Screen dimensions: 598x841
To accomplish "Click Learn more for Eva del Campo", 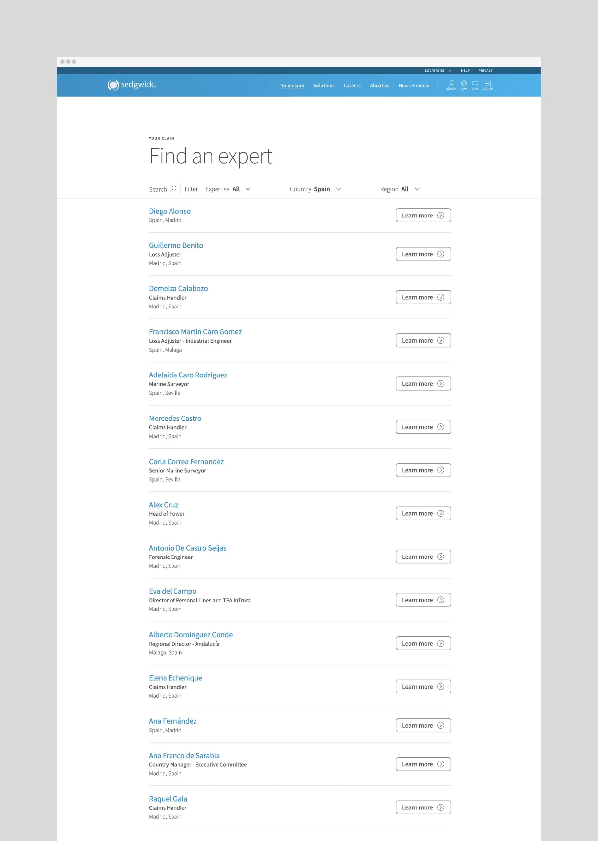I will pyautogui.click(x=424, y=600).
